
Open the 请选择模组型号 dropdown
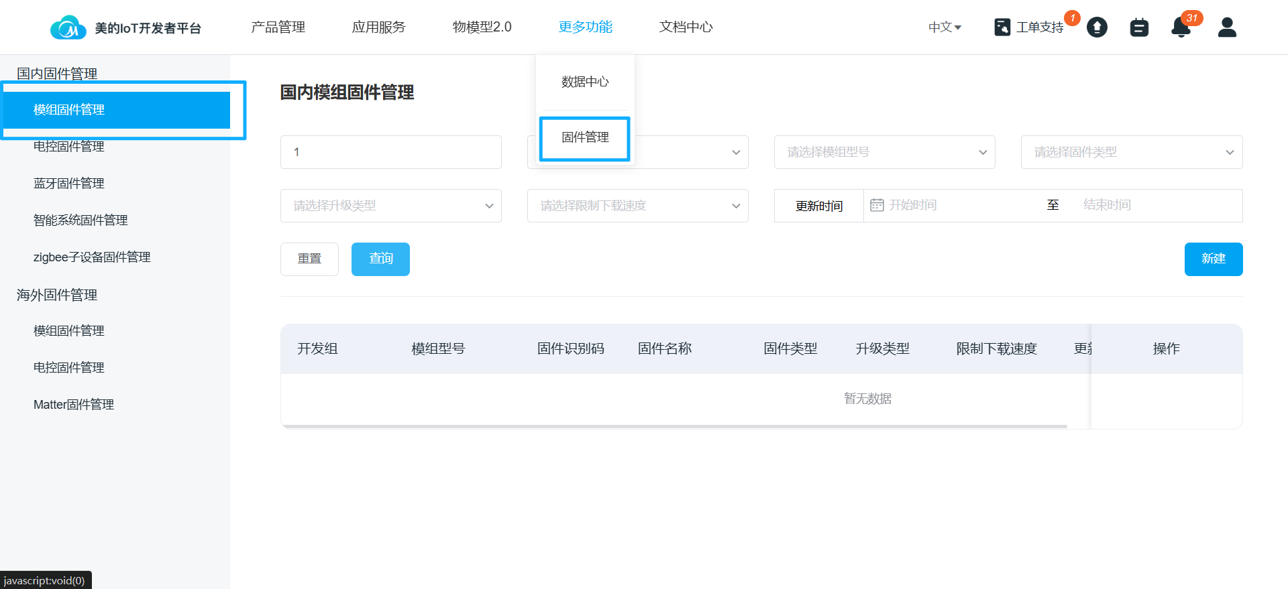[x=884, y=152]
